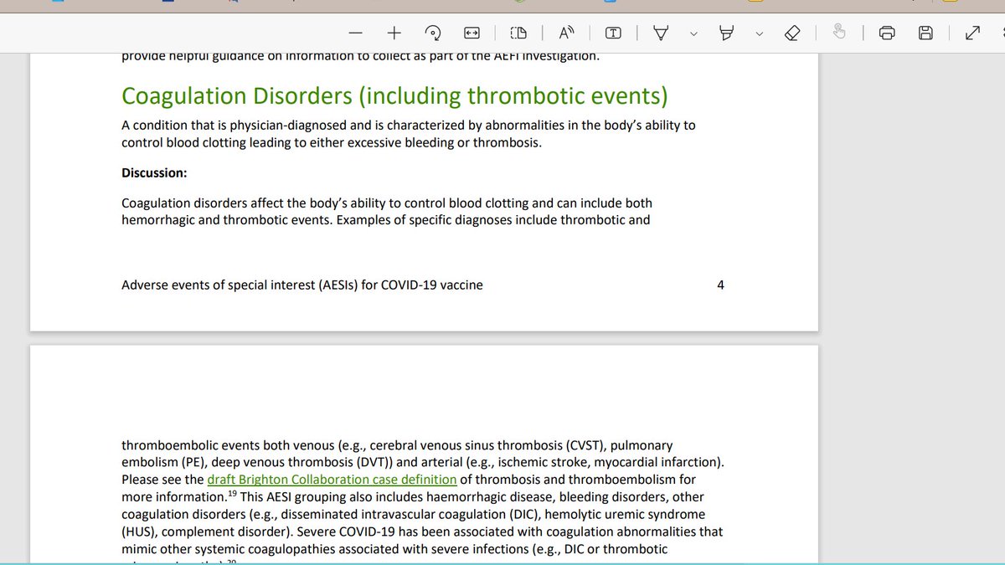Print the PDF document
The height and width of the screenshot is (565, 1005).
(888, 33)
